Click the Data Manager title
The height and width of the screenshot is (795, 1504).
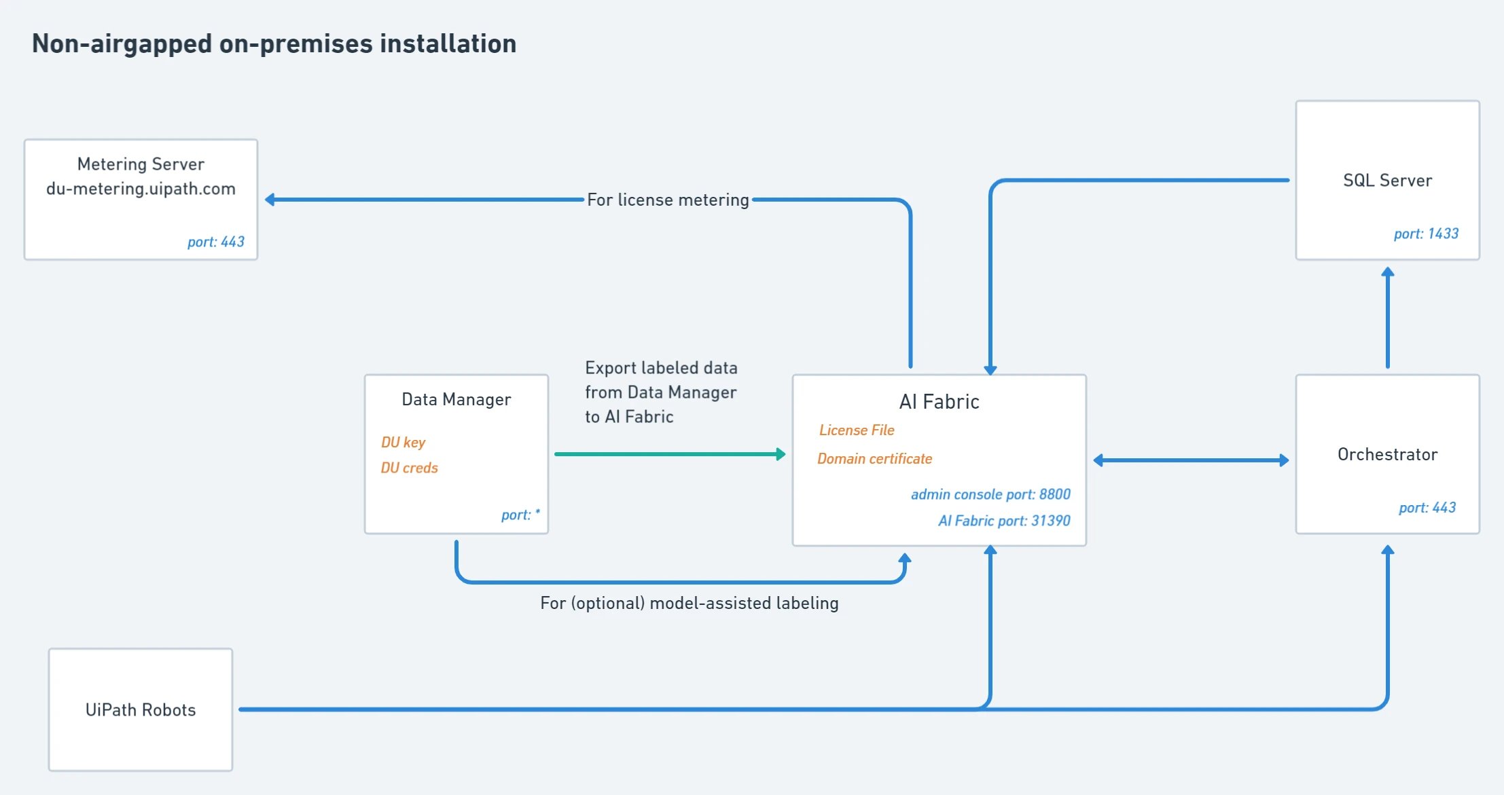pyautogui.click(x=456, y=399)
